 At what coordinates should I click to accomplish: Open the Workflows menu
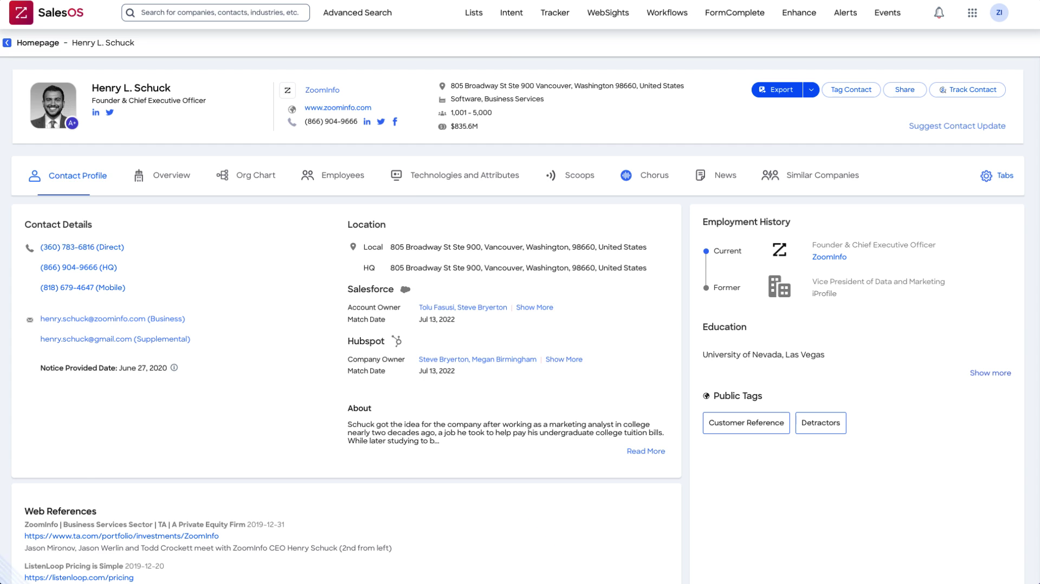pyautogui.click(x=667, y=12)
